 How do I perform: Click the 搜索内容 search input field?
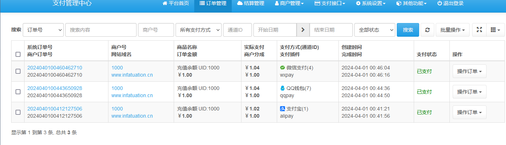[101, 30]
